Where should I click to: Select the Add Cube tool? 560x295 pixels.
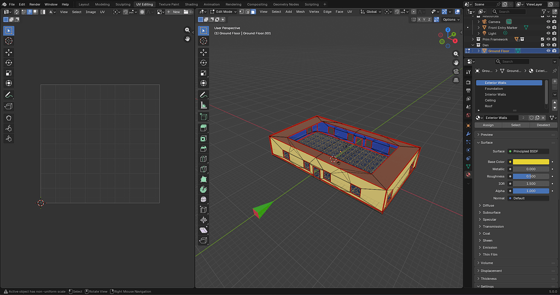click(203, 117)
